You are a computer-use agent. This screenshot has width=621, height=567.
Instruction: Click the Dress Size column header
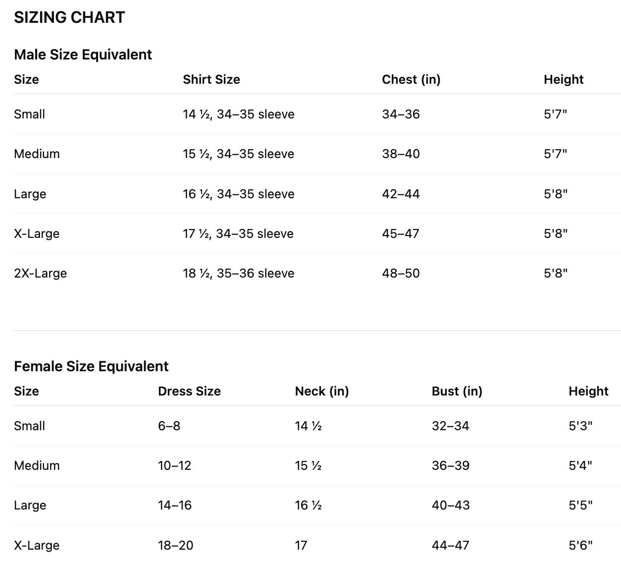pyautogui.click(x=189, y=391)
